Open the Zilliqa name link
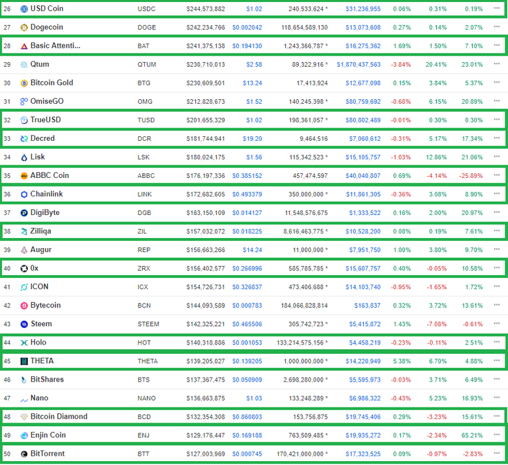The height and width of the screenshot is (465, 508). (x=40, y=231)
